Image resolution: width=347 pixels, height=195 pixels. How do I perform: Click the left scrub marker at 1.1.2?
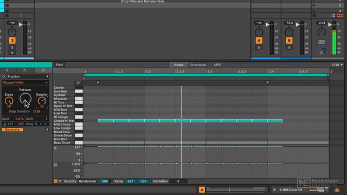point(98,82)
